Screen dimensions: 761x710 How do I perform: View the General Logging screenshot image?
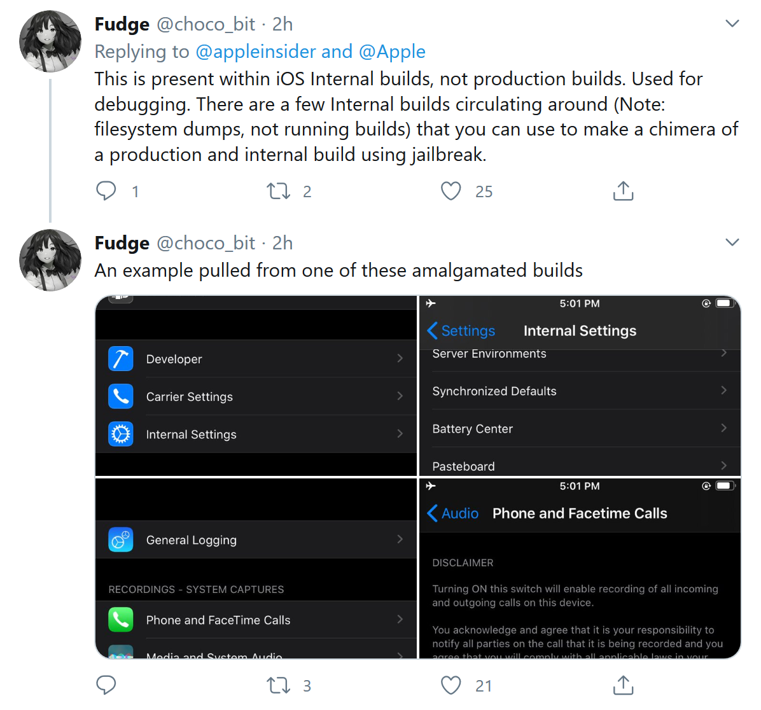pos(256,568)
